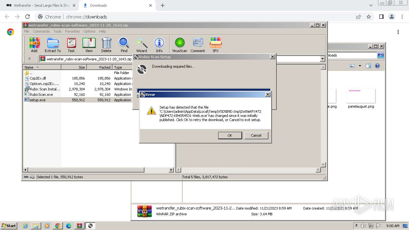Click the volume speaker tray icon
409x230 pixels.
point(363,226)
